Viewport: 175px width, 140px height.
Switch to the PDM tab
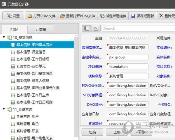[x=14, y=29]
